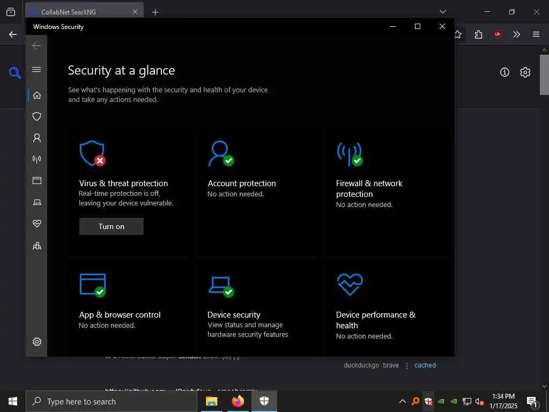Image resolution: width=549 pixels, height=412 pixels.
Task: Click the large Device performance & health heart icon
Action: pyautogui.click(x=350, y=284)
